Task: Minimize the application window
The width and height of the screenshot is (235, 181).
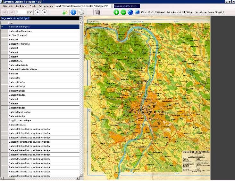Action: pyautogui.click(x=226, y=2)
